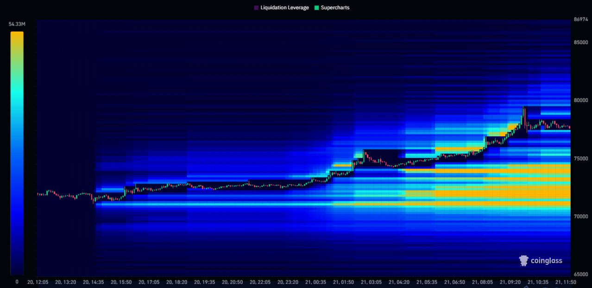Click the '20, 13:20' time axis label
This screenshot has height=288, width=592.
click(x=65, y=282)
